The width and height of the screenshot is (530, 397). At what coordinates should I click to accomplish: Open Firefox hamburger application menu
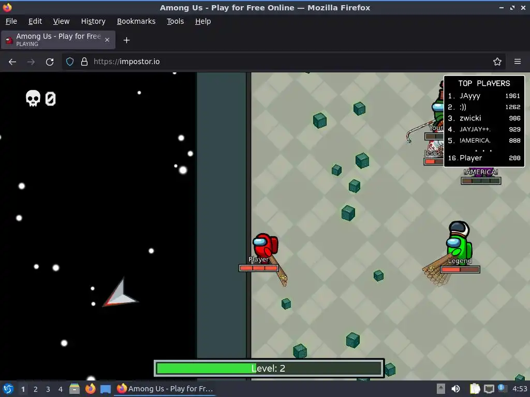(518, 62)
